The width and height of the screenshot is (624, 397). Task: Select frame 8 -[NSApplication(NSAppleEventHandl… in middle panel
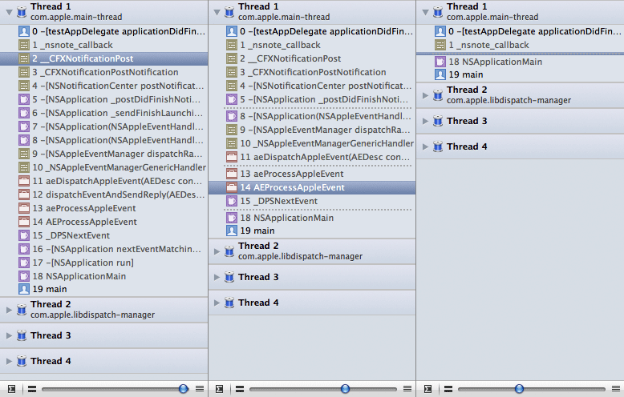click(x=312, y=116)
